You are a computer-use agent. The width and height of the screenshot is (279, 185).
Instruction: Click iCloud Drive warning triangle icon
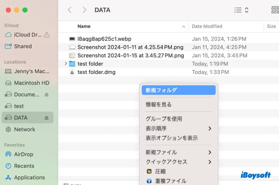click(47, 35)
